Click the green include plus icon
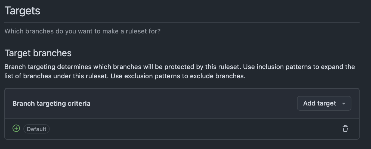This screenshot has height=149, width=371. point(16,128)
